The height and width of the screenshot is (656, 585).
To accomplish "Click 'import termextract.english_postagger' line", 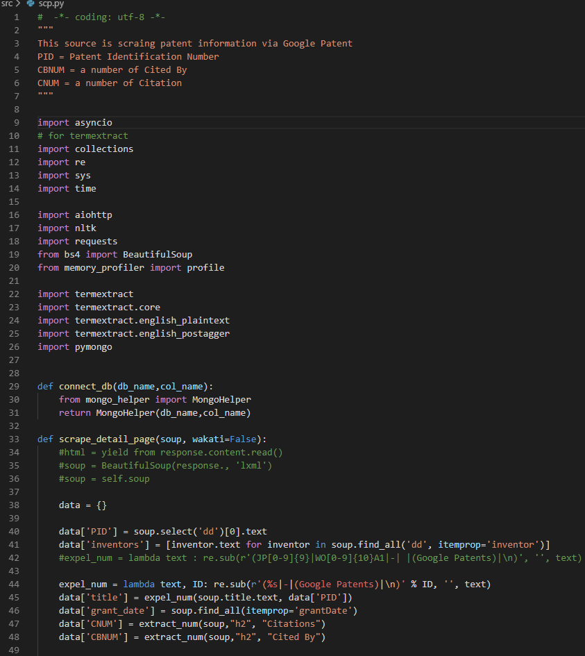I will point(133,333).
